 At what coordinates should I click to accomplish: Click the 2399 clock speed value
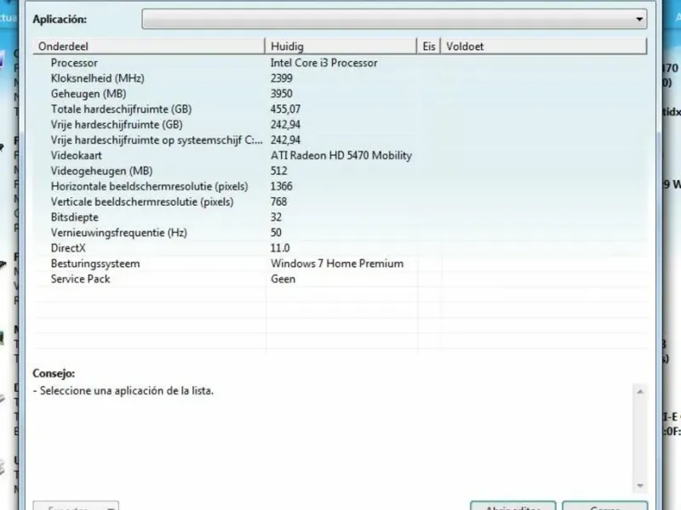tap(282, 78)
